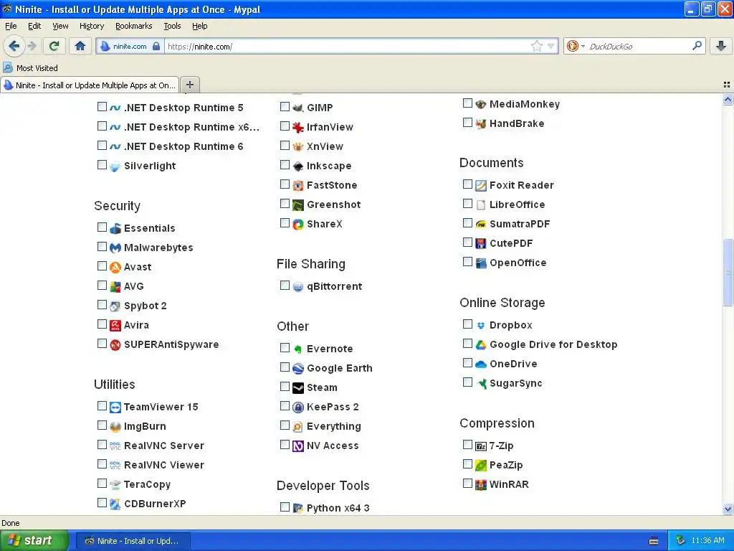Select the Ninite browser tab
734x551 pixels.
coord(90,85)
